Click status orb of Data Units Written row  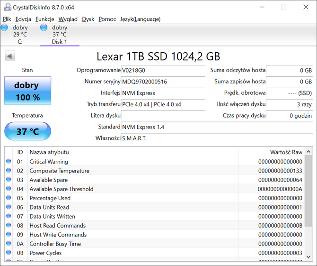tap(9, 216)
